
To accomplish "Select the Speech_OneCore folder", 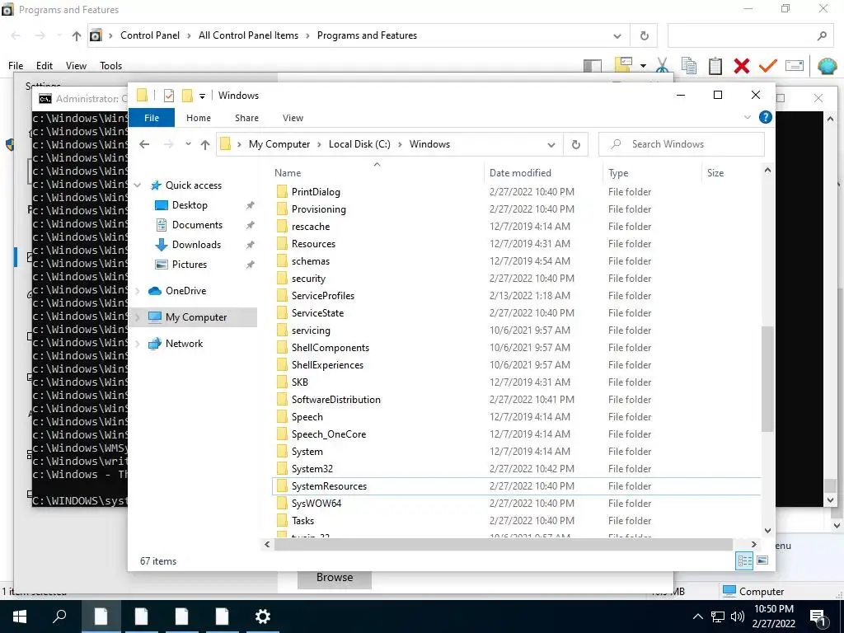I will point(329,434).
